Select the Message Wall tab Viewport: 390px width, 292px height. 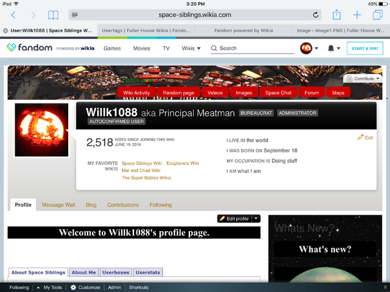click(x=58, y=205)
